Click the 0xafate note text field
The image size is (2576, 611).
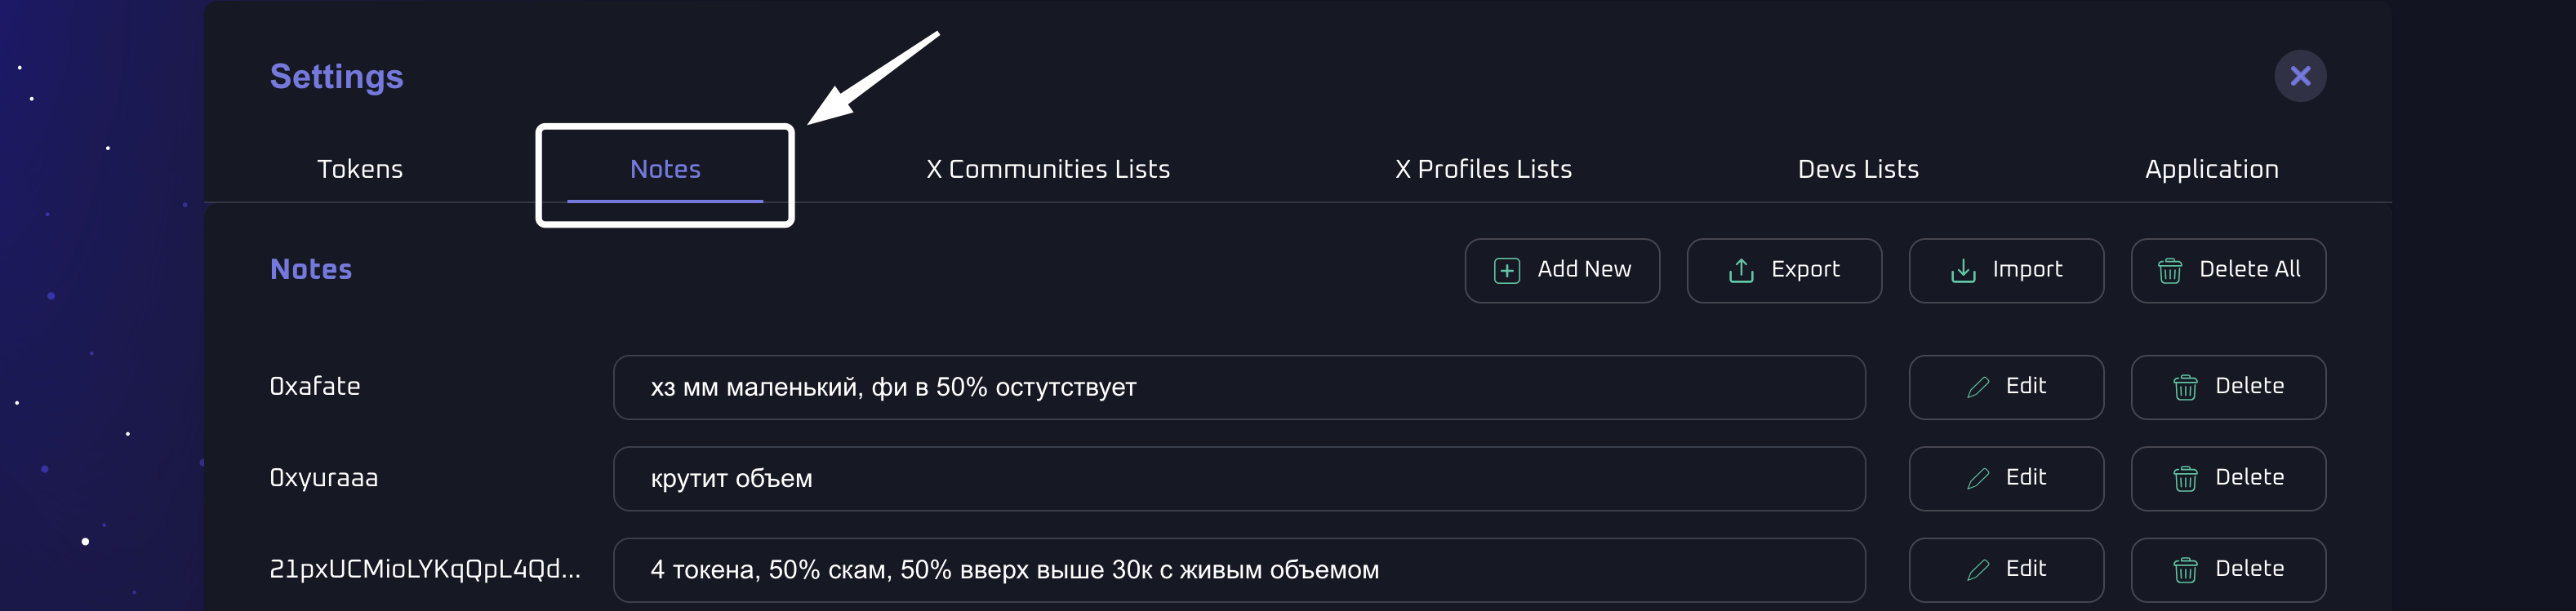(x=1238, y=387)
